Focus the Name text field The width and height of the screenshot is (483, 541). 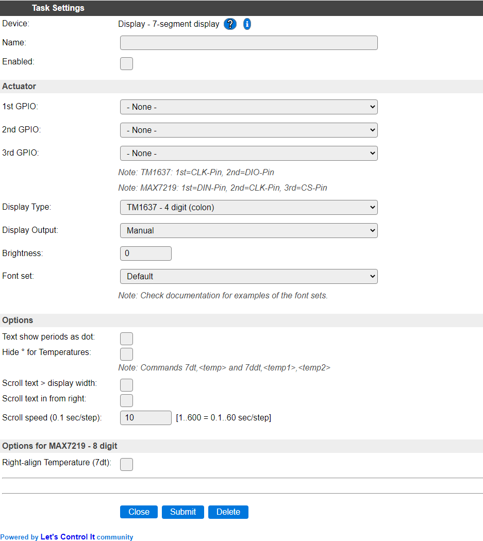248,43
